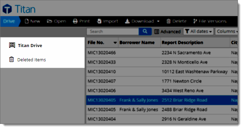Select file MIC13020410
243x129 pixels.
102,72
